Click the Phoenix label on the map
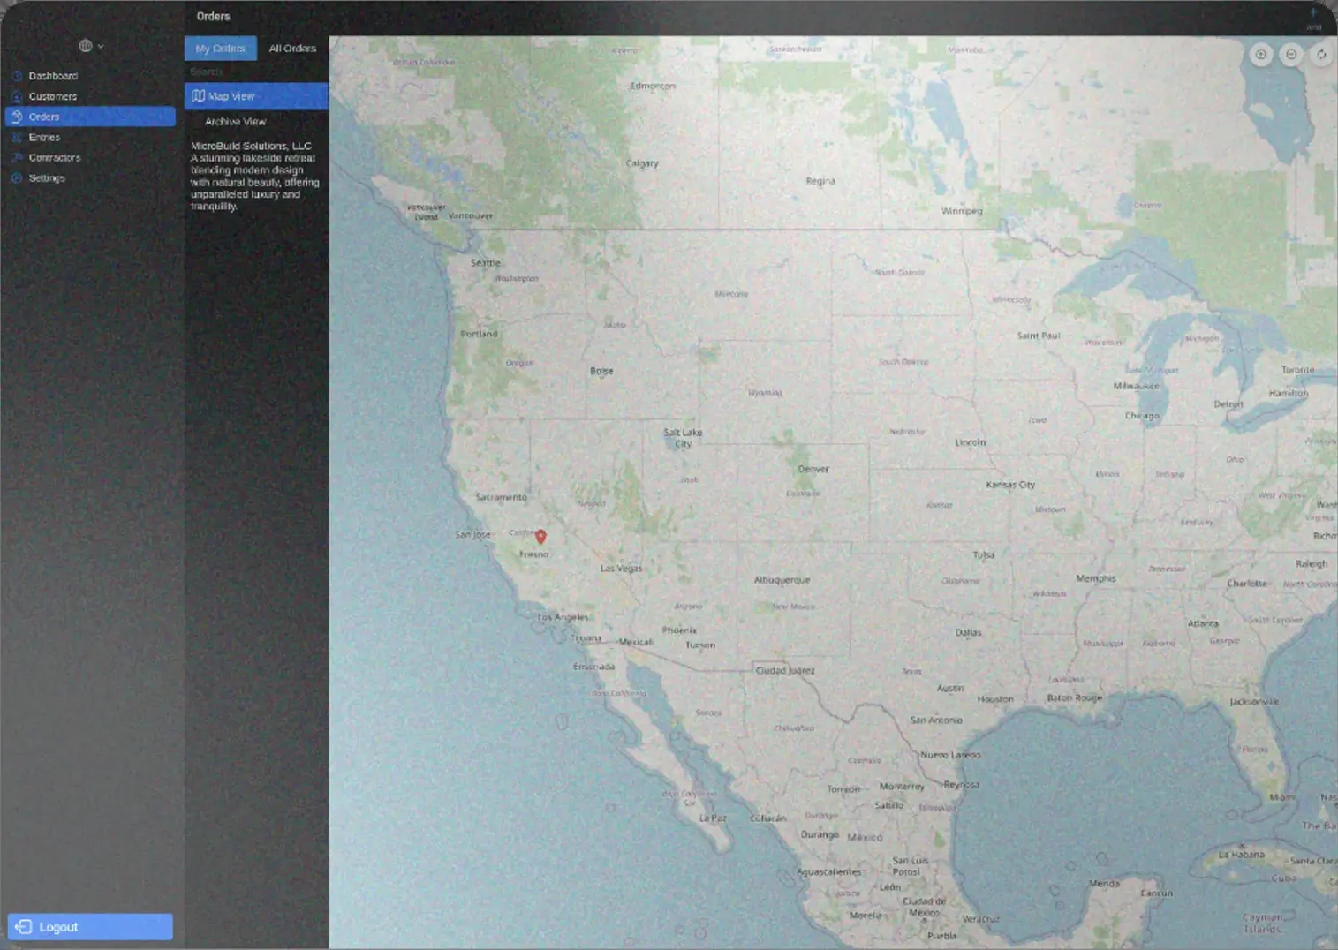The image size is (1338, 950). point(679,630)
